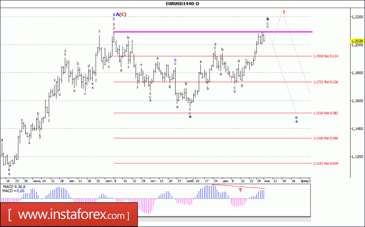This screenshot has height=227, width=365.
Task: Click the 'окт. 13' date label
Action: [157, 181]
